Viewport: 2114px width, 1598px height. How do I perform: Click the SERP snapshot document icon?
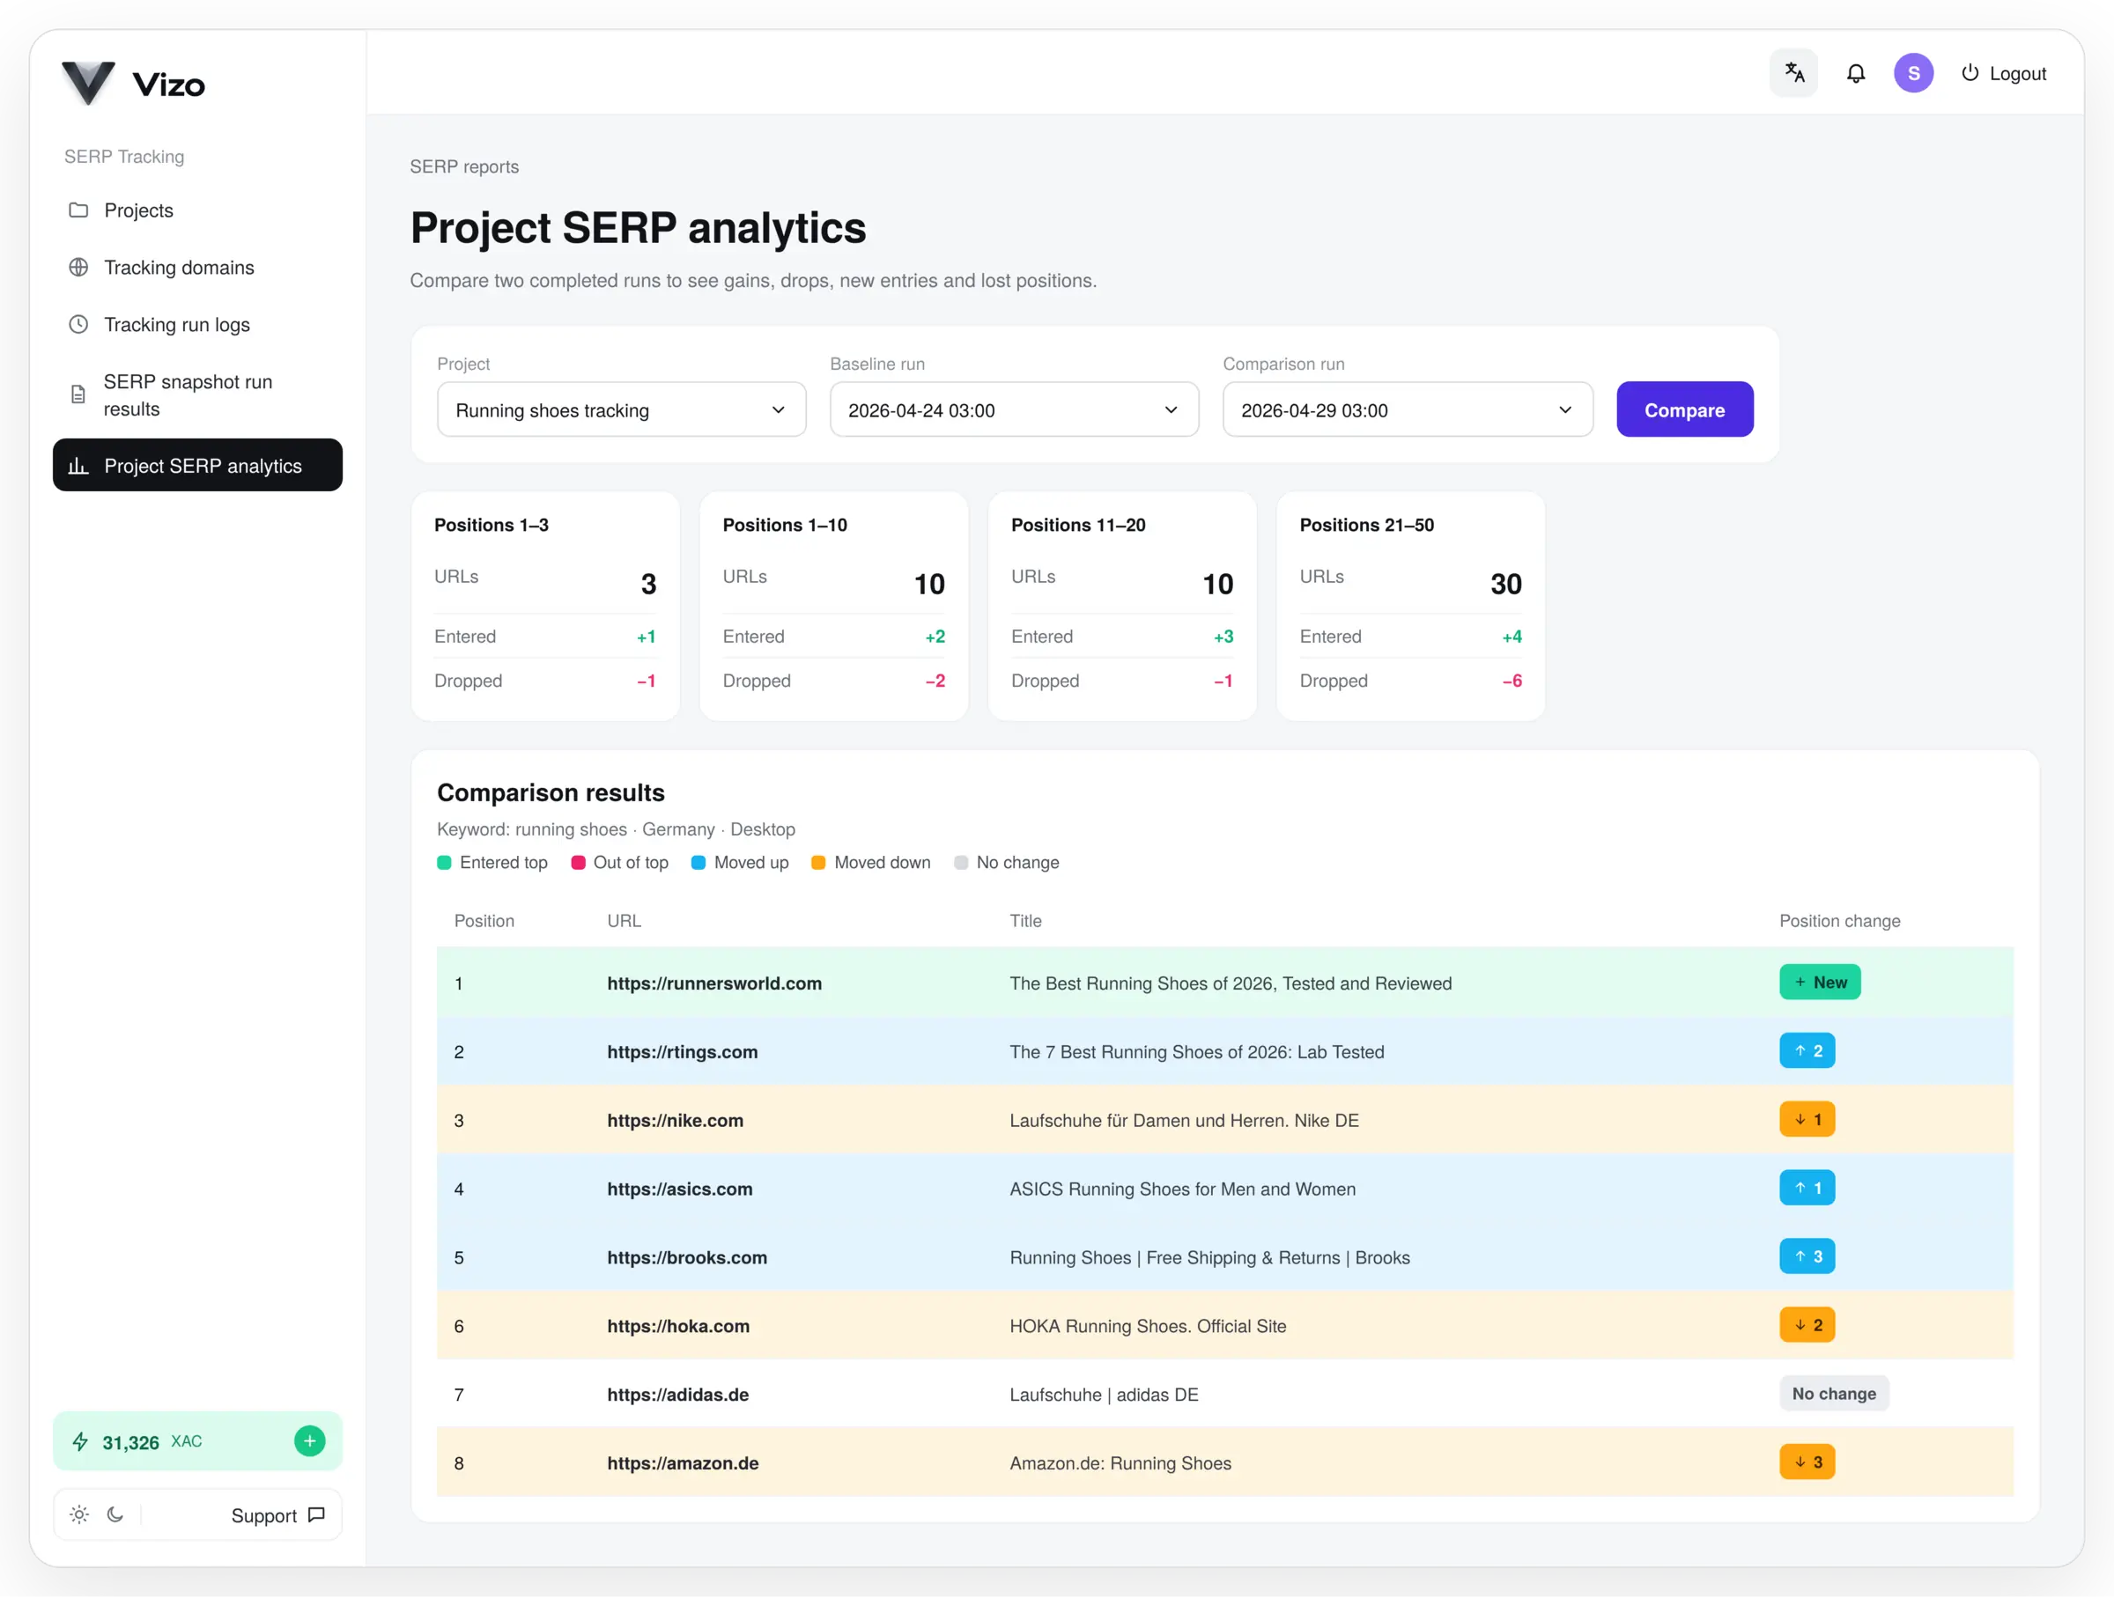coord(78,394)
